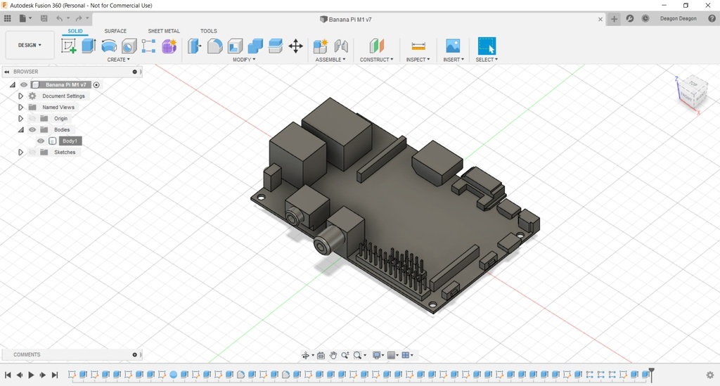Show the Sketches folder

[32, 152]
